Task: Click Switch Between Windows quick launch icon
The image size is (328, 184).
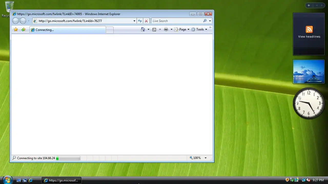Action: pos(25,180)
